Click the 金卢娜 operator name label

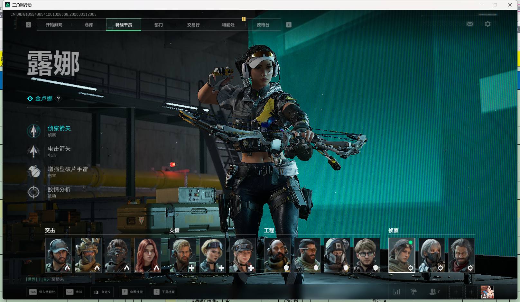[44, 99]
